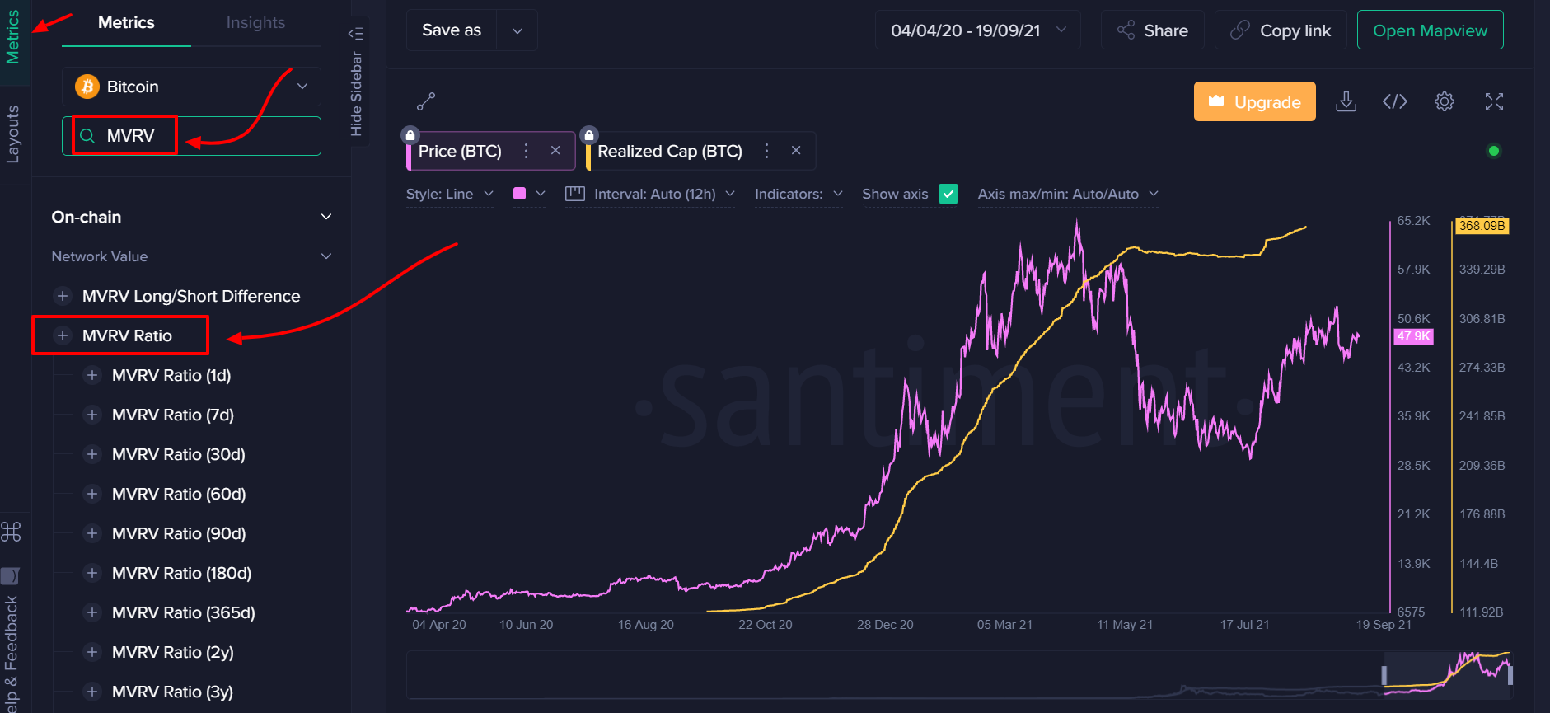Click the Copy link button
The width and height of the screenshot is (1550, 713).
point(1281,30)
